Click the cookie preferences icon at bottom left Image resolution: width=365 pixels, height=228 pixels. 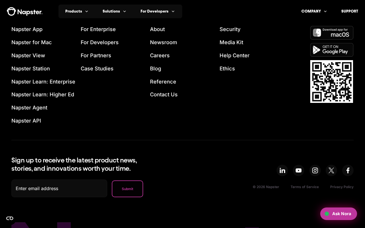(x=10, y=218)
